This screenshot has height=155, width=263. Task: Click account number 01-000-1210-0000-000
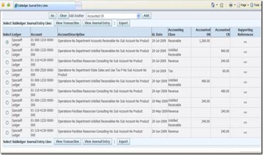coord(42,42)
